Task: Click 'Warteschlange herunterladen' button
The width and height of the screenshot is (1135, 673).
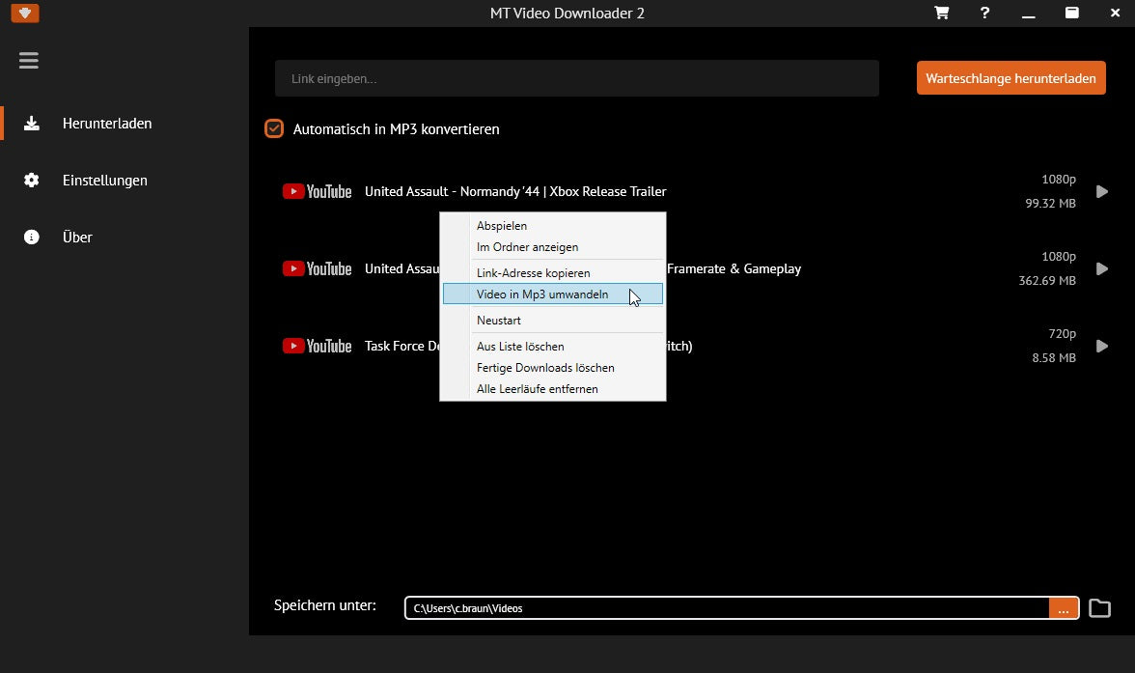Action: point(1010,78)
